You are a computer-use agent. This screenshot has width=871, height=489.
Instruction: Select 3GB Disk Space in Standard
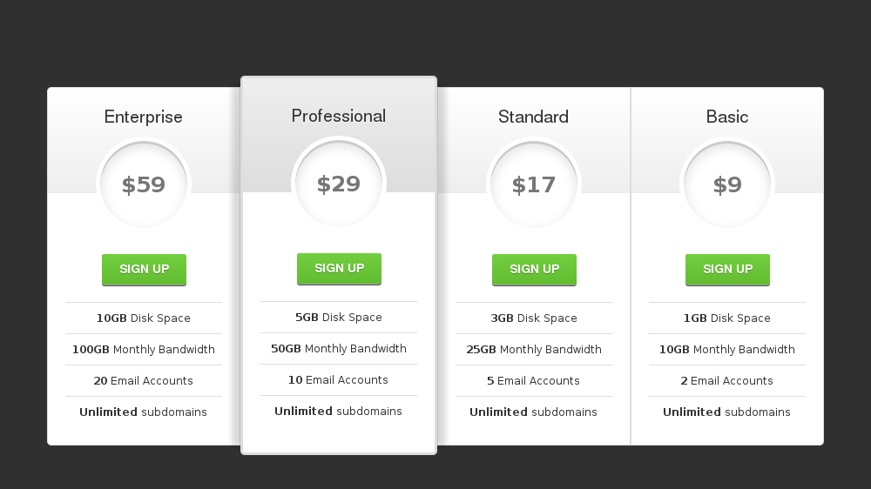click(534, 318)
